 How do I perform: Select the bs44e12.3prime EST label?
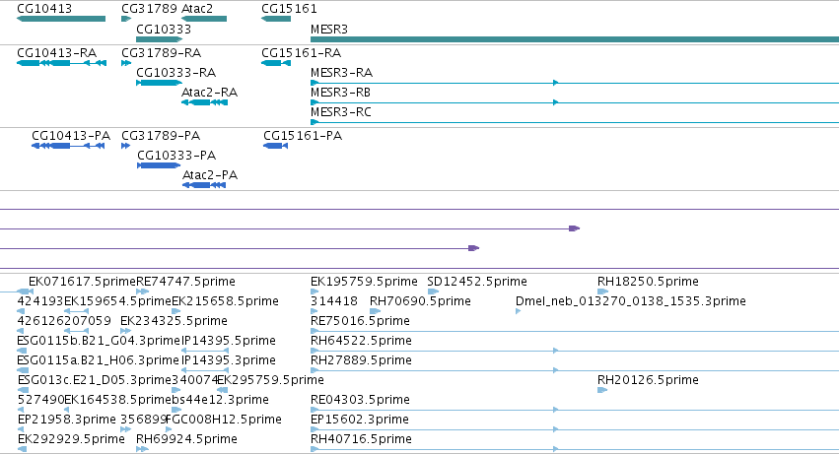(x=220, y=400)
